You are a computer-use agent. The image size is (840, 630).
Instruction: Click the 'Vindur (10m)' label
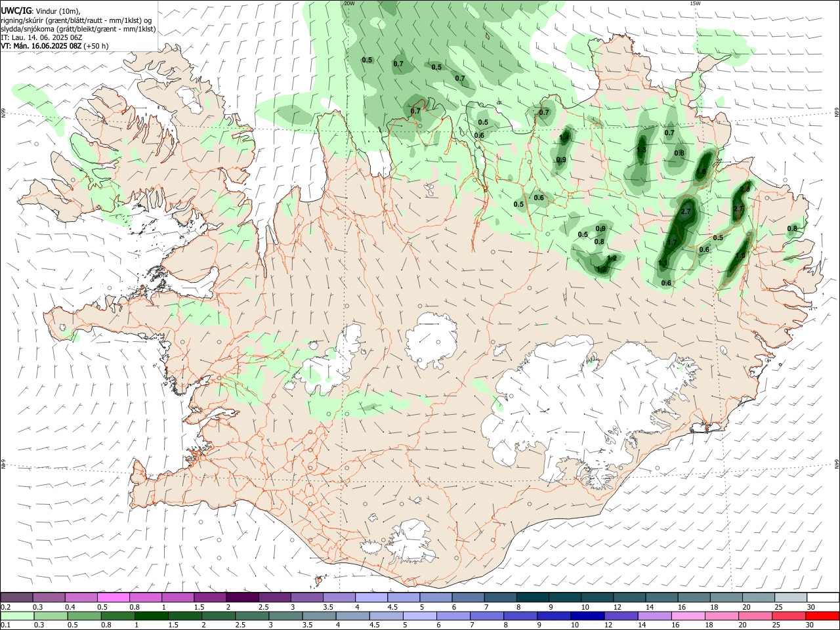tap(57, 11)
